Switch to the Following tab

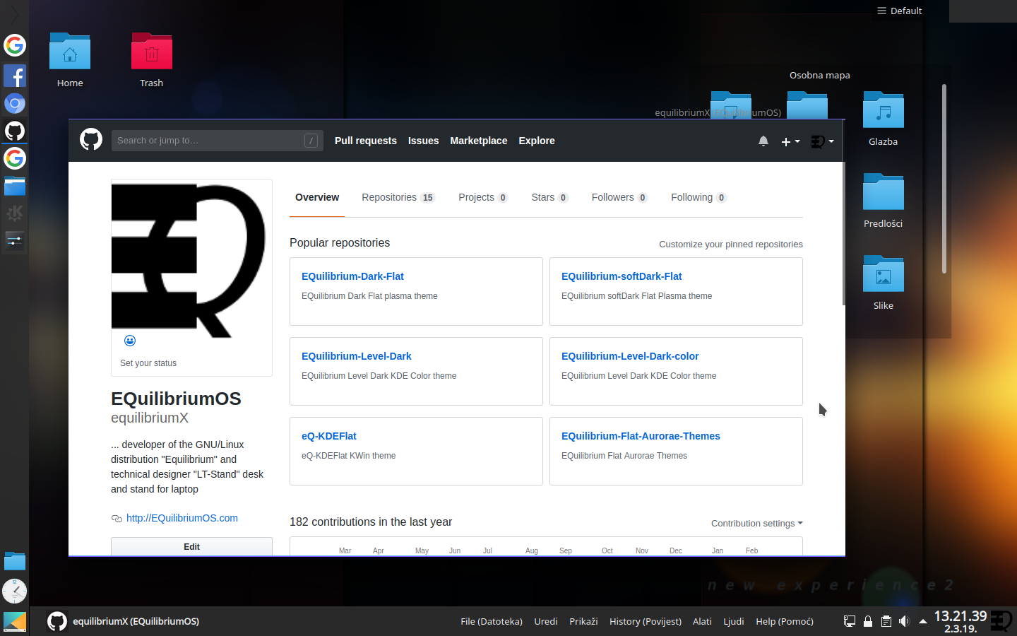click(x=698, y=197)
